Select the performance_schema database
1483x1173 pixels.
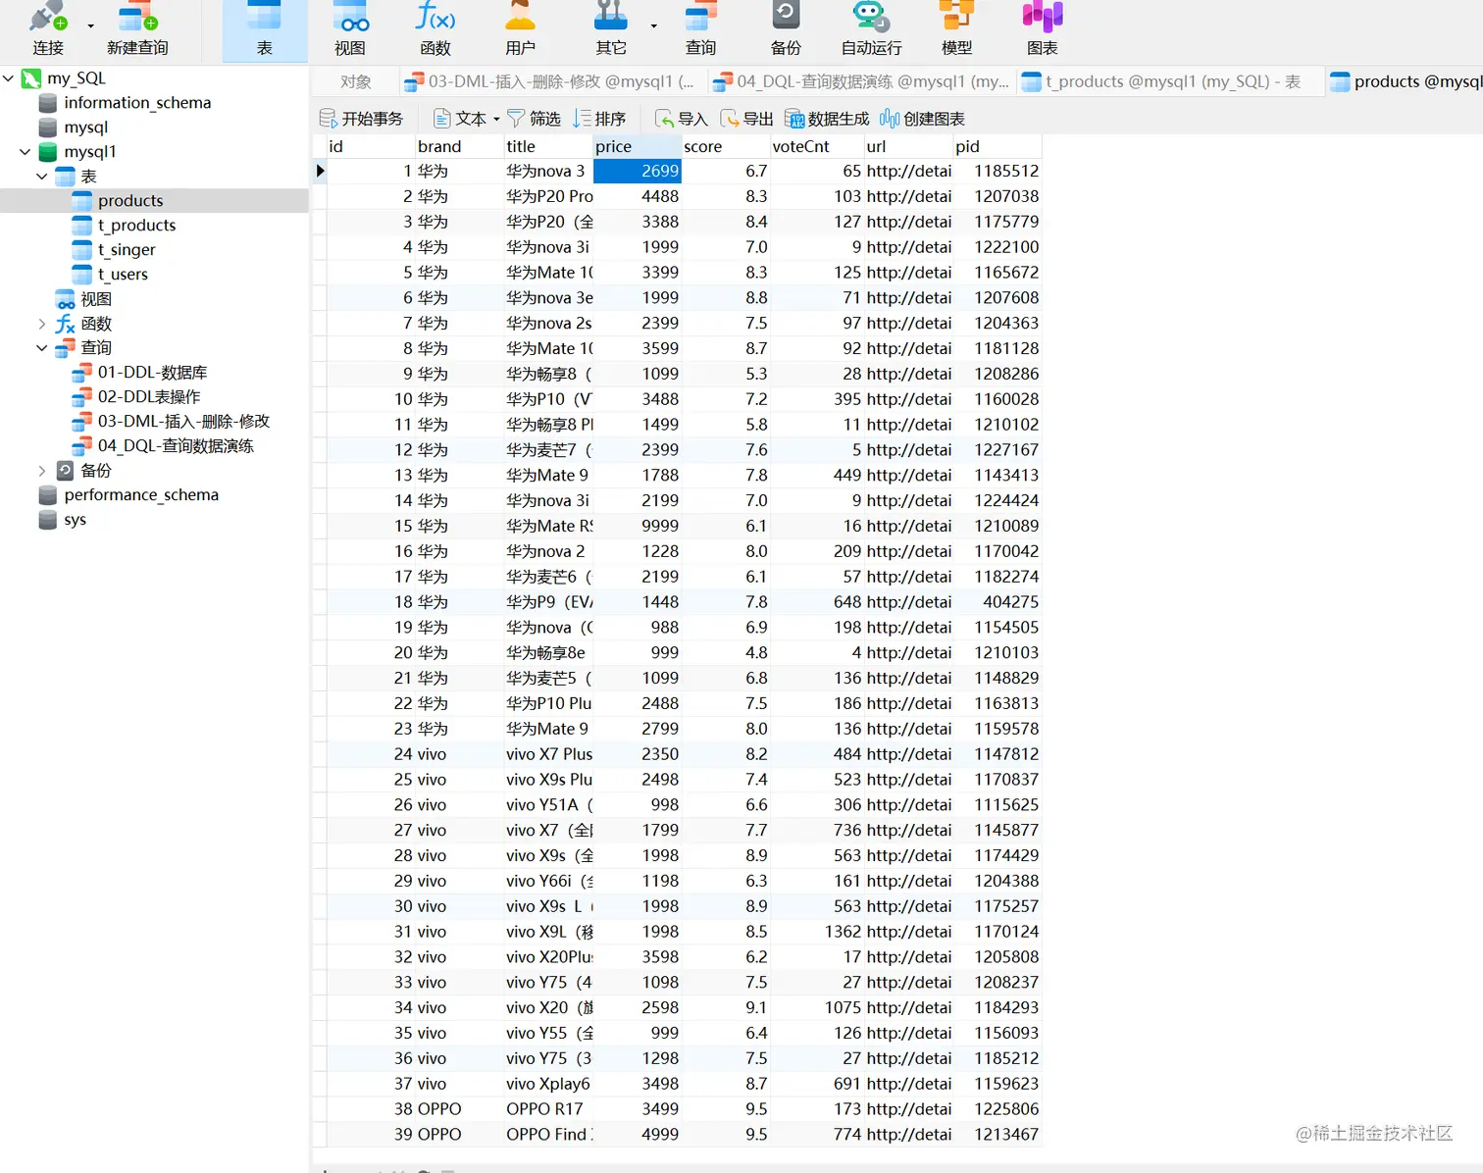point(141,495)
